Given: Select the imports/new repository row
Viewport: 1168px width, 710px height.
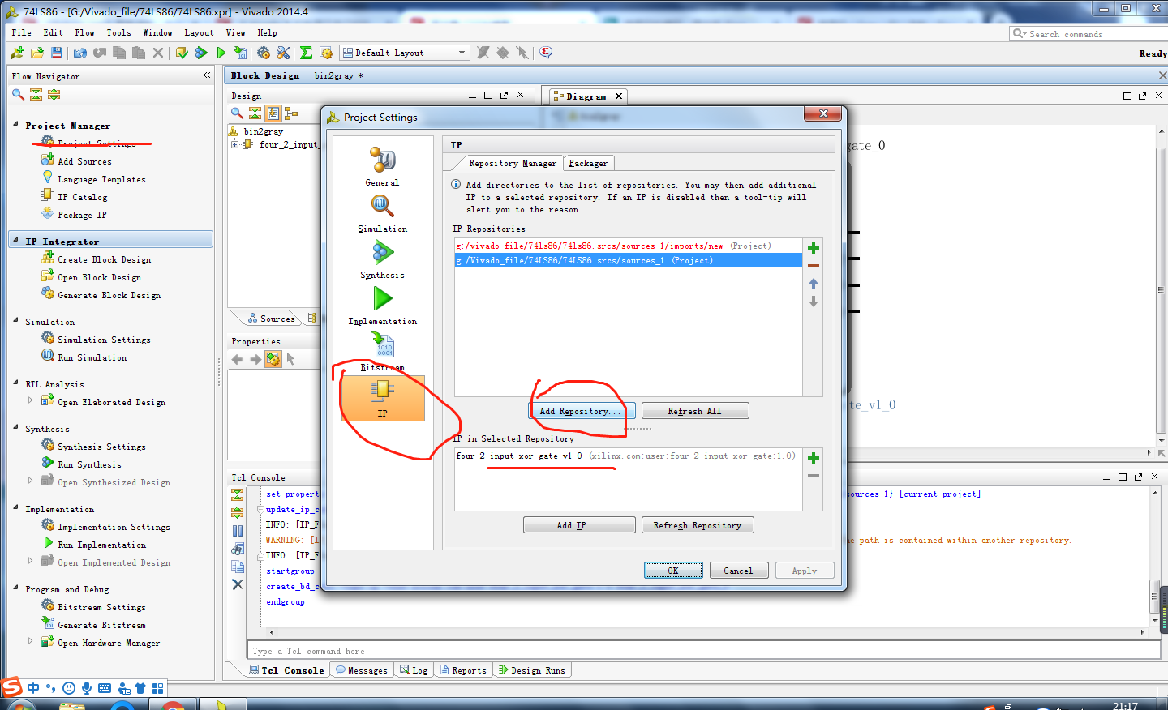Looking at the screenshot, I should click(628, 246).
